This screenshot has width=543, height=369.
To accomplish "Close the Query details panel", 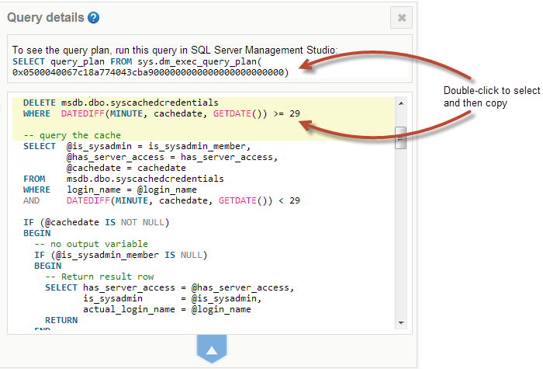I will 401,17.
